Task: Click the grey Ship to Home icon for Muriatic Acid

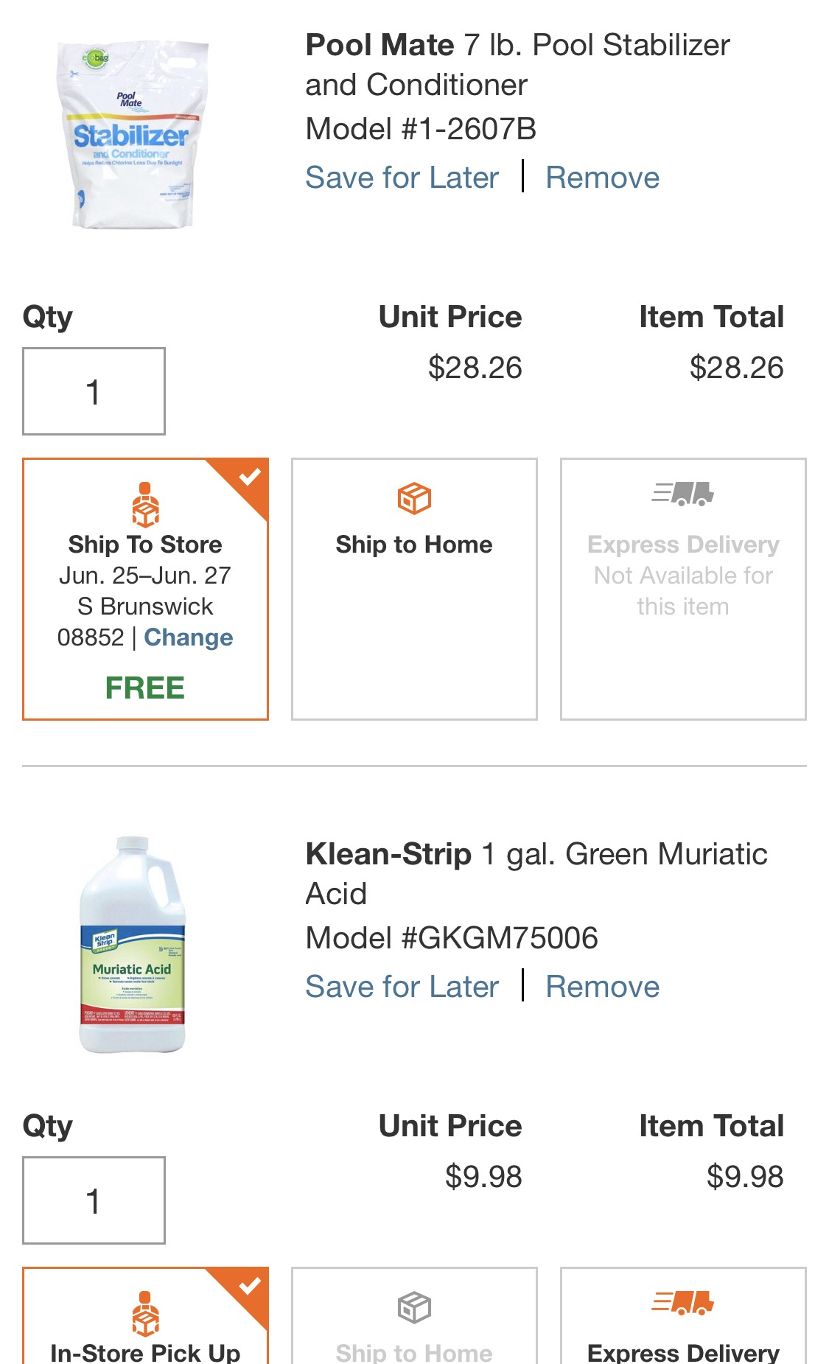Action: [414, 1308]
